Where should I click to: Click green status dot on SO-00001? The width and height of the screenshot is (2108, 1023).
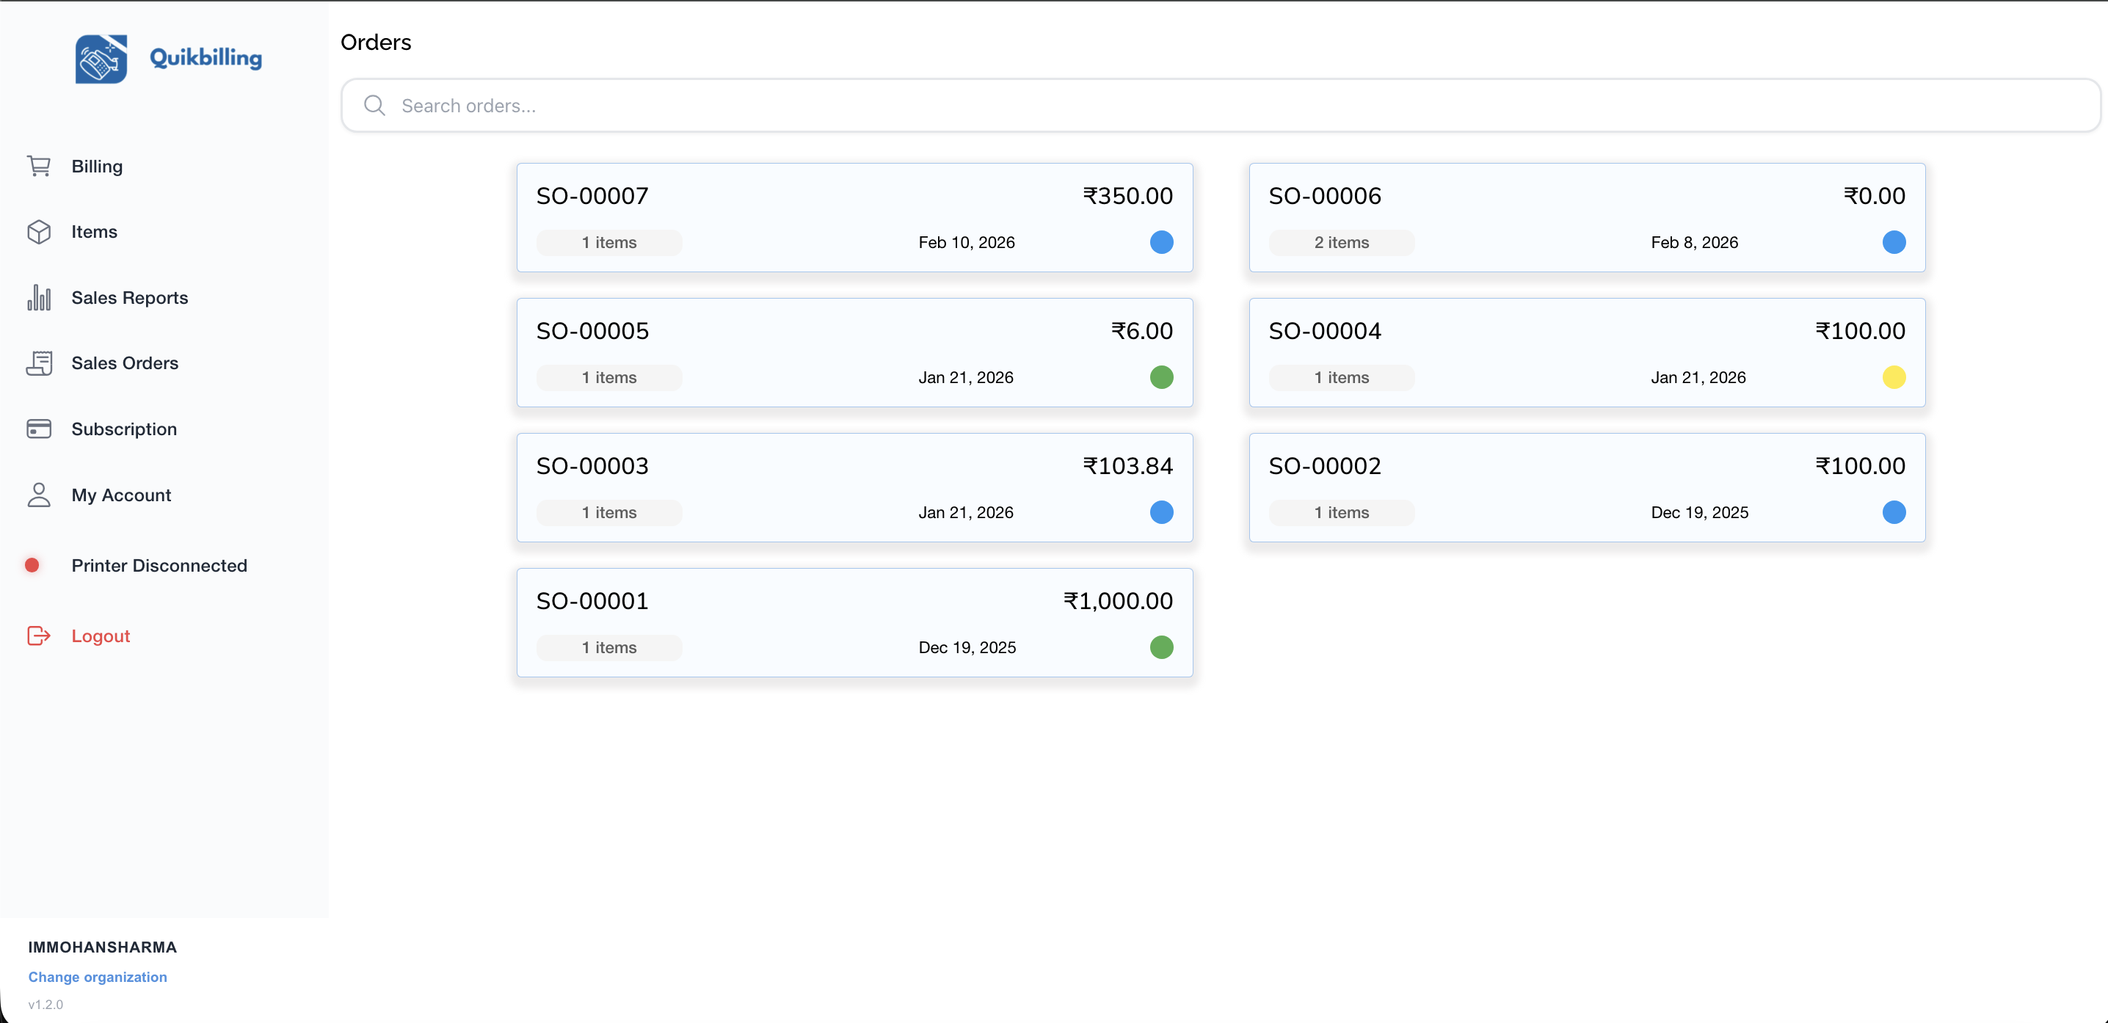point(1161,647)
